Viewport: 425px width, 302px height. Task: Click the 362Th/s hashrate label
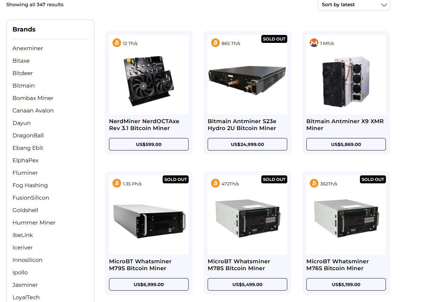tap(329, 184)
